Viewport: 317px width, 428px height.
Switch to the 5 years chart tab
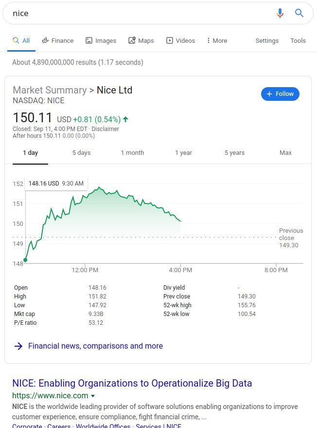click(234, 153)
